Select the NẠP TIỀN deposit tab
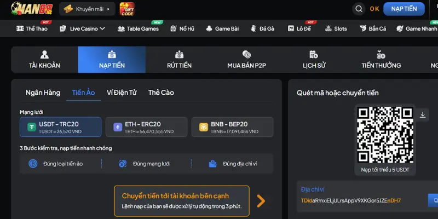438x219 pixels. pyautogui.click(x=112, y=60)
